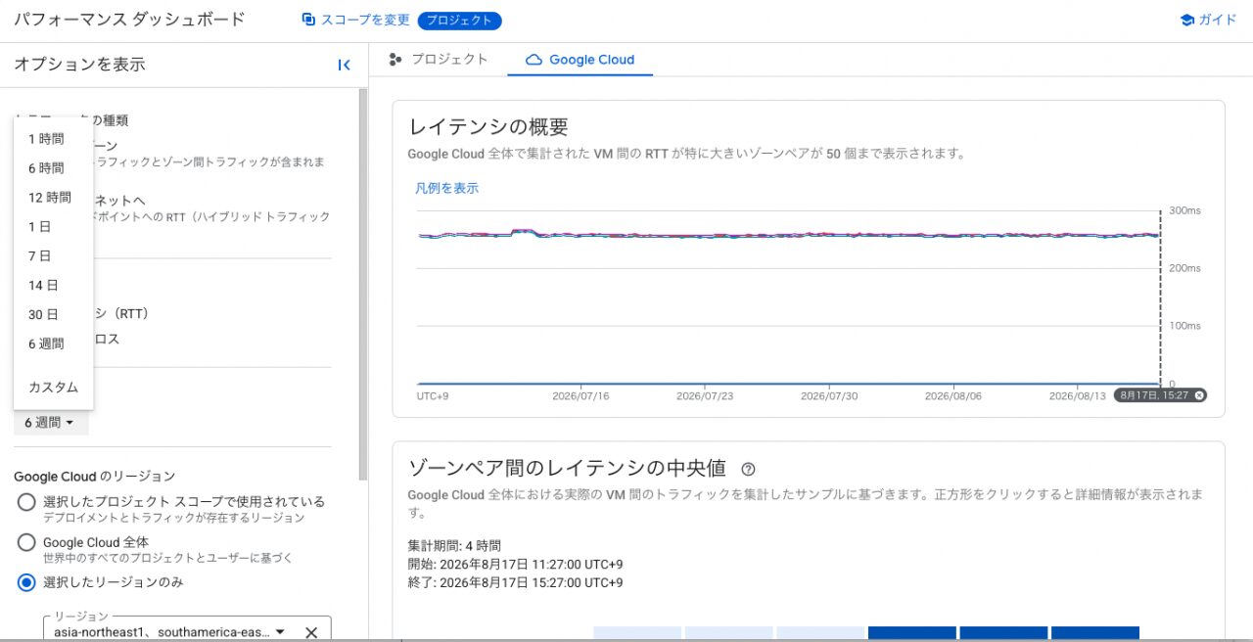1253x642 pixels.
Task: Click the options panel vertical scrollbar
Action: pos(363,284)
